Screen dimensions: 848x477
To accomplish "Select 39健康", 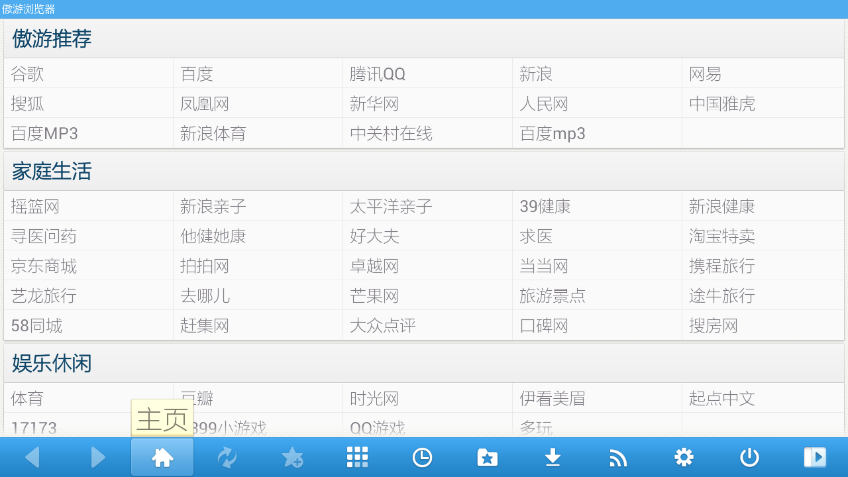I will click(x=545, y=206).
